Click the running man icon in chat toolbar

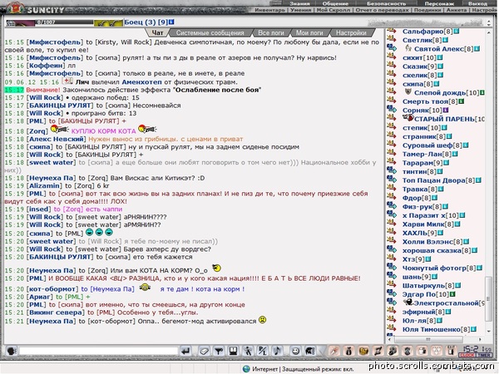click(x=248, y=351)
